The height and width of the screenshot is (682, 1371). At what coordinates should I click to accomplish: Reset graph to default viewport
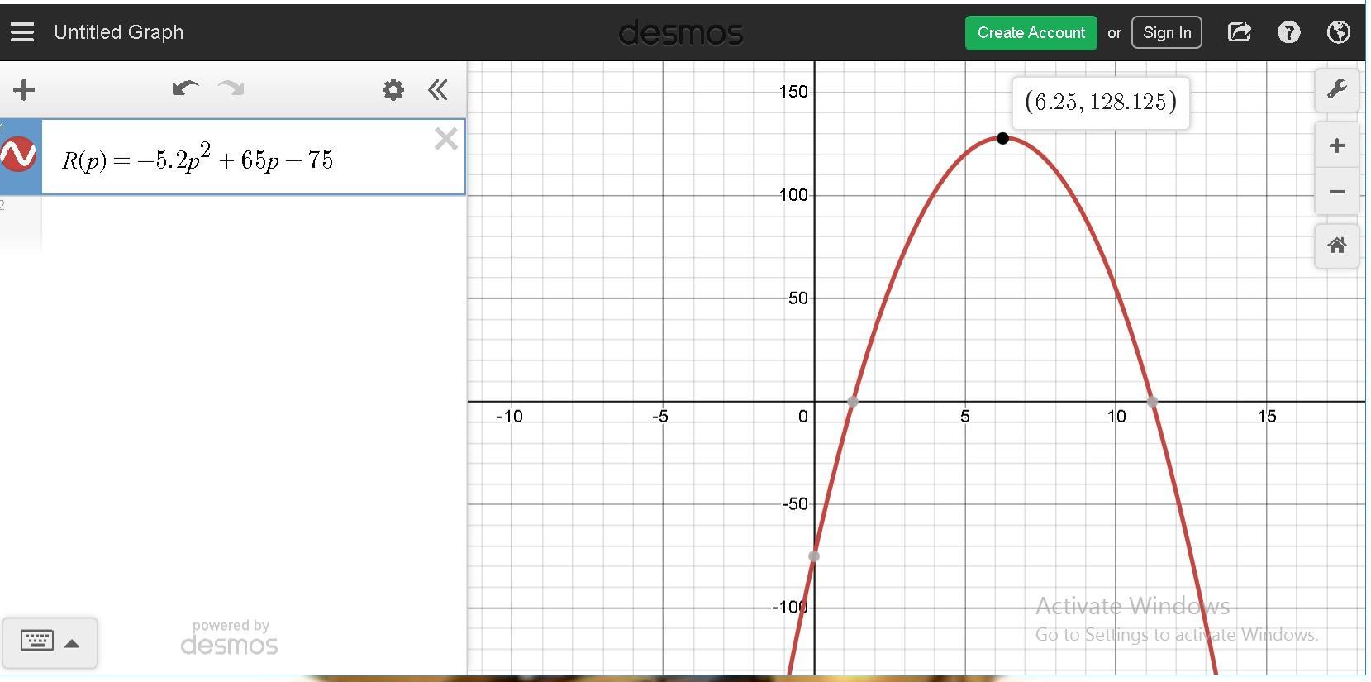pyautogui.click(x=1336, y=246)
